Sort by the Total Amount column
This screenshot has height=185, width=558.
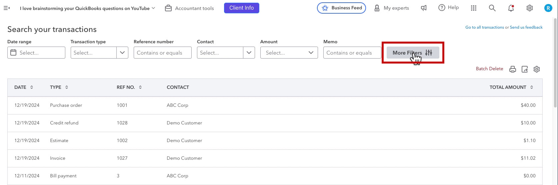tap(511, 87)
